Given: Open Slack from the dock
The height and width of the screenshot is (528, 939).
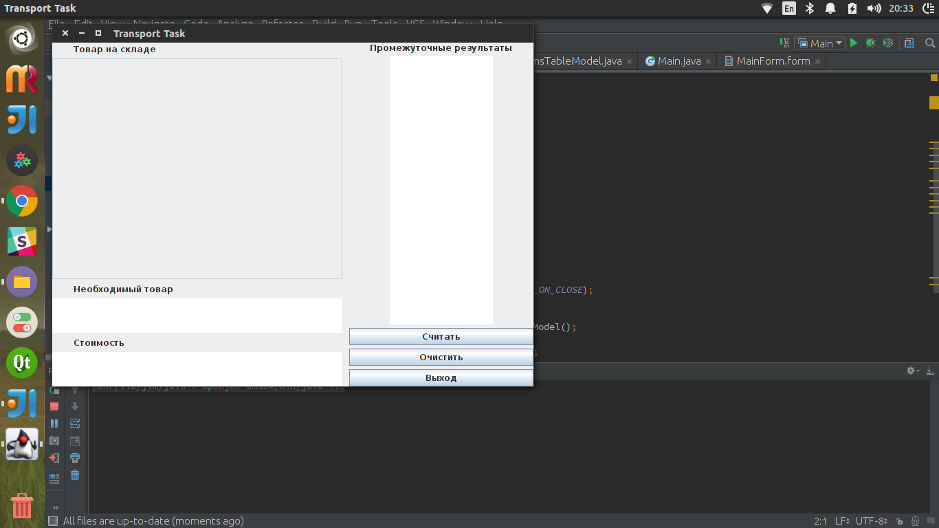Looking at the screenshot, I should tap(22, 241).
